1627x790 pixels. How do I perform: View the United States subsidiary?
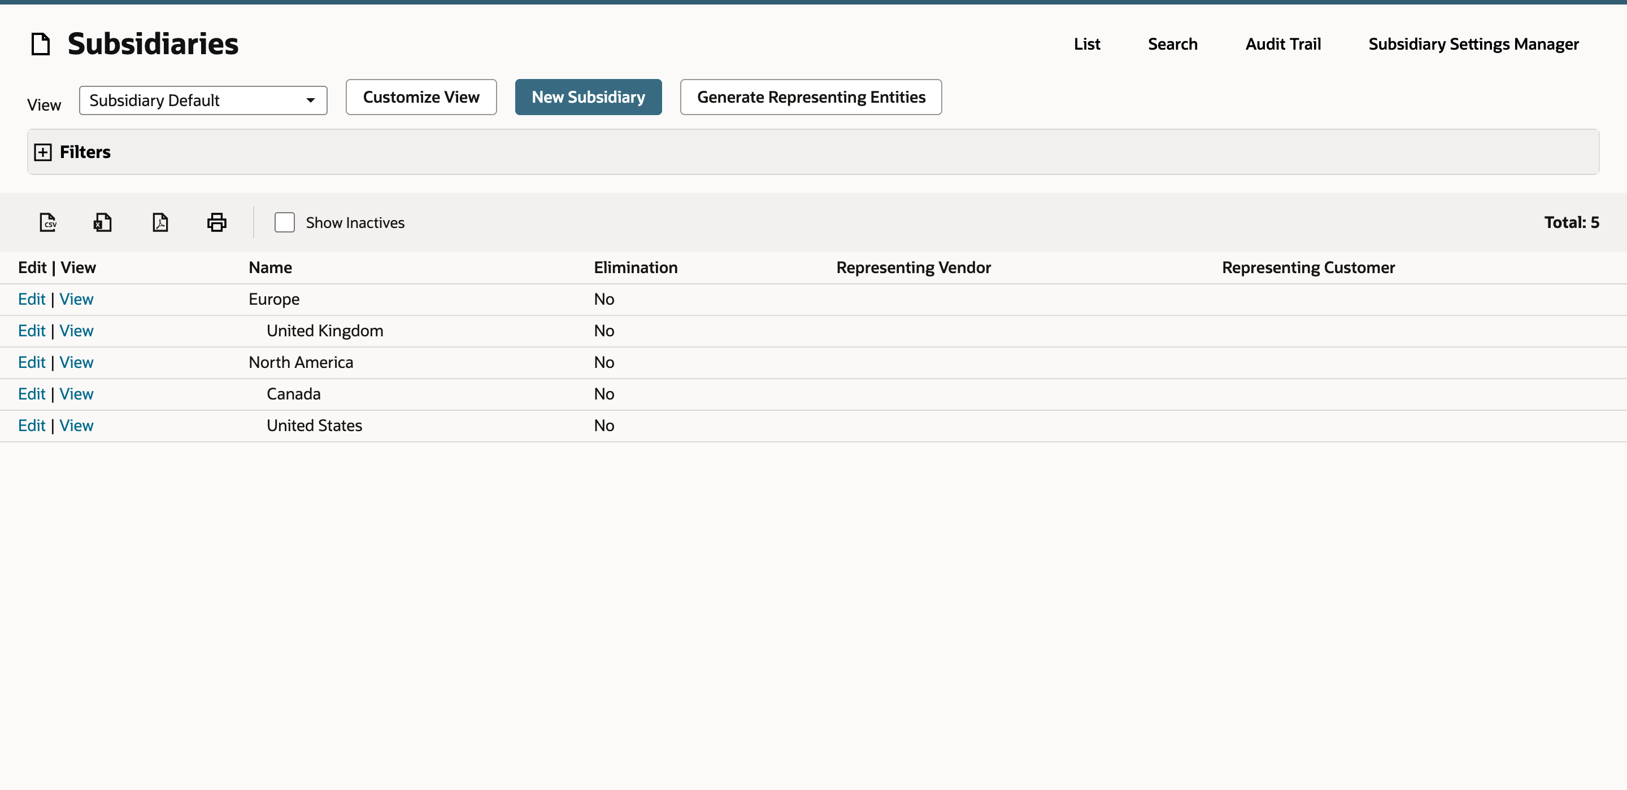pos(76,425)
